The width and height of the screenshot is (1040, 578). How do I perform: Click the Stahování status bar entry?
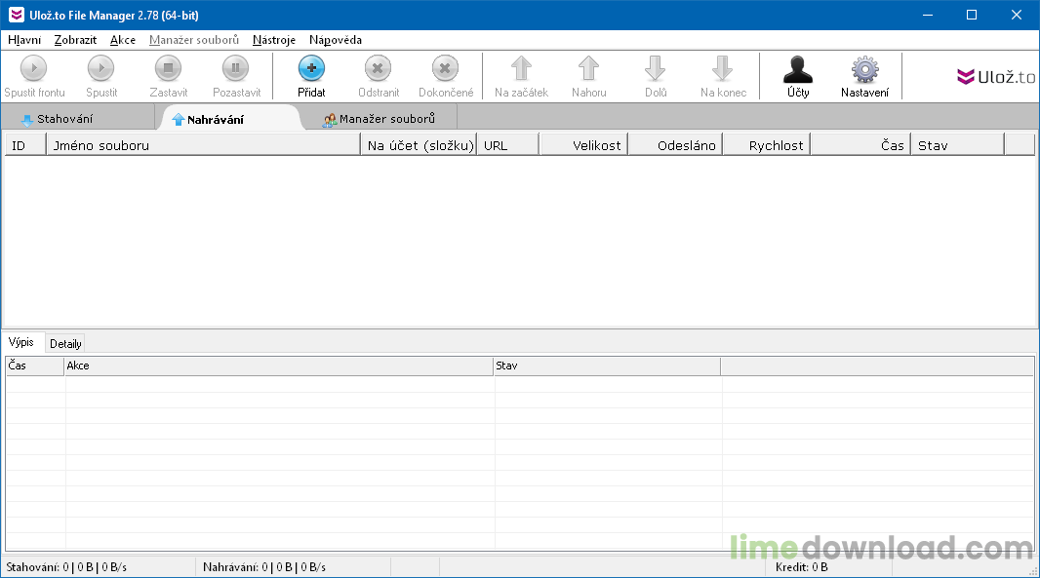66,567
